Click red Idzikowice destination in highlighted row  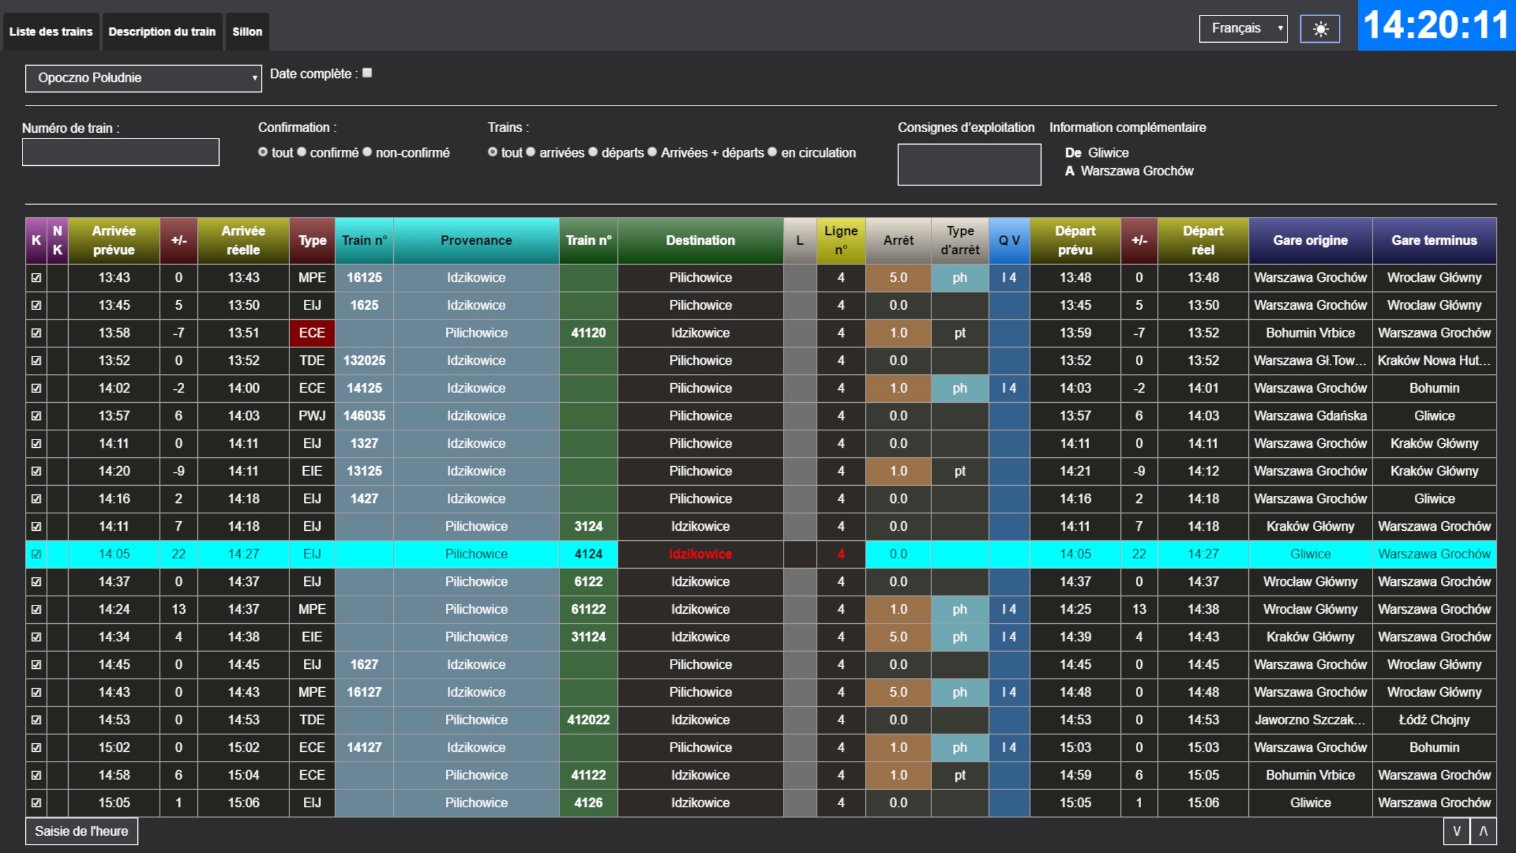point(701,554)
